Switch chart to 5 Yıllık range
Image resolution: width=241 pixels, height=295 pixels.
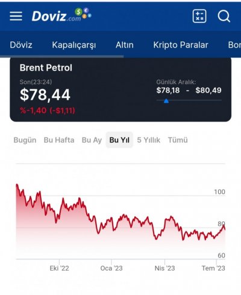click(x=149, y=140)
